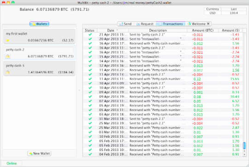Click status checkmark of 03 Apr 2013 transaction
The width and height of the screenshot is (249, 167).
point(90,114)
